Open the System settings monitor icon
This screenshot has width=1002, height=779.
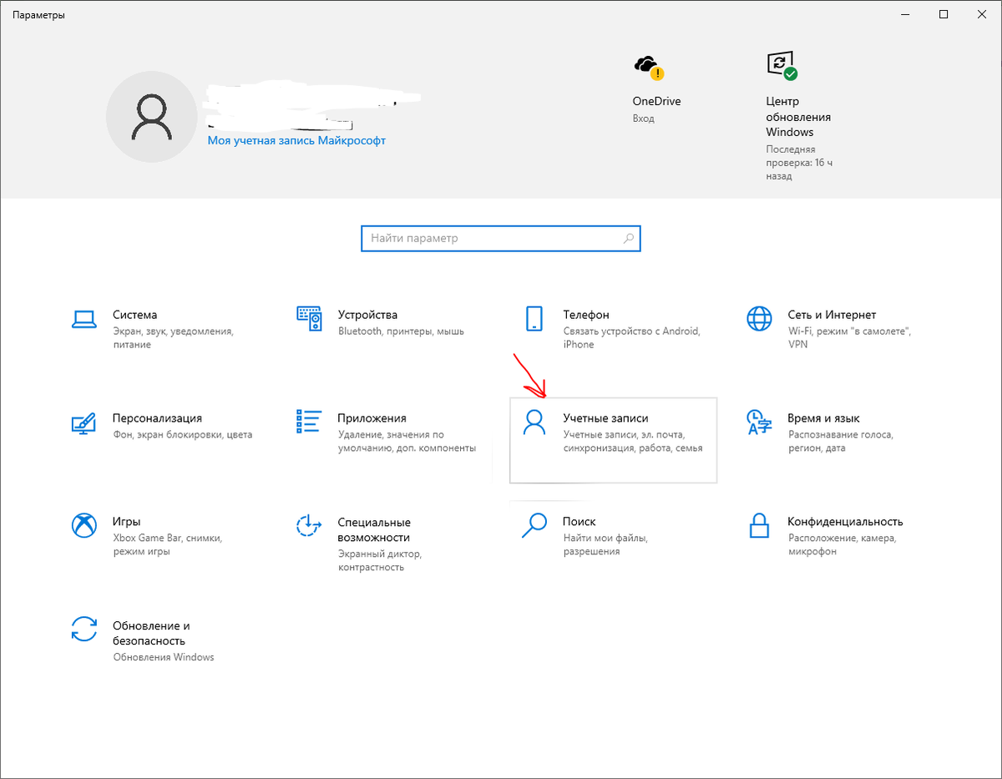pyautogui.click(x=84, y=318)
